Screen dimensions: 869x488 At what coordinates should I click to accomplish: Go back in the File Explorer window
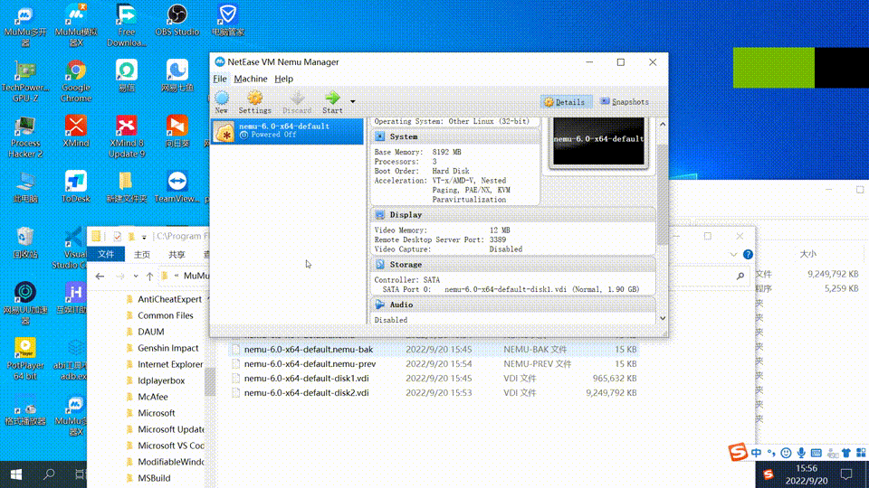pyautogui.click(x=100, y=276)
